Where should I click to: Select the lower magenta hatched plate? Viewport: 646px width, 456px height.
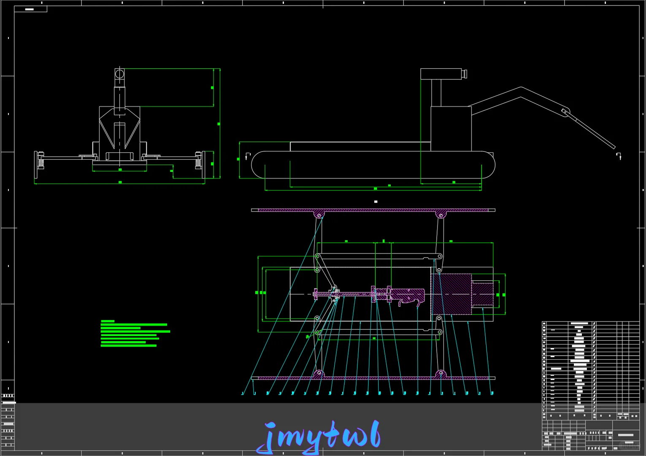point(373,378)
